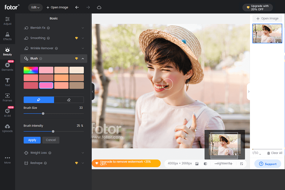Click the Brush Intensity value 25 %
Viewport: 285px width, 190px height.
[x=80, y=126]
